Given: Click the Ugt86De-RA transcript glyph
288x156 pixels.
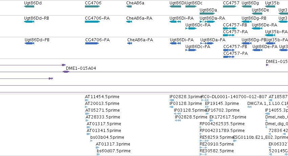Looking at the screenshot, I should pyautogui.click(x=257, y=28).
